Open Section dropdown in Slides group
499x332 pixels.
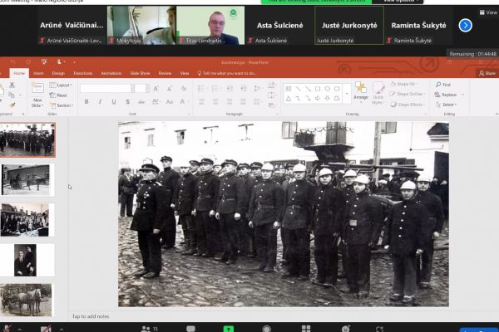pyautogui.click(x=62, y=105)
